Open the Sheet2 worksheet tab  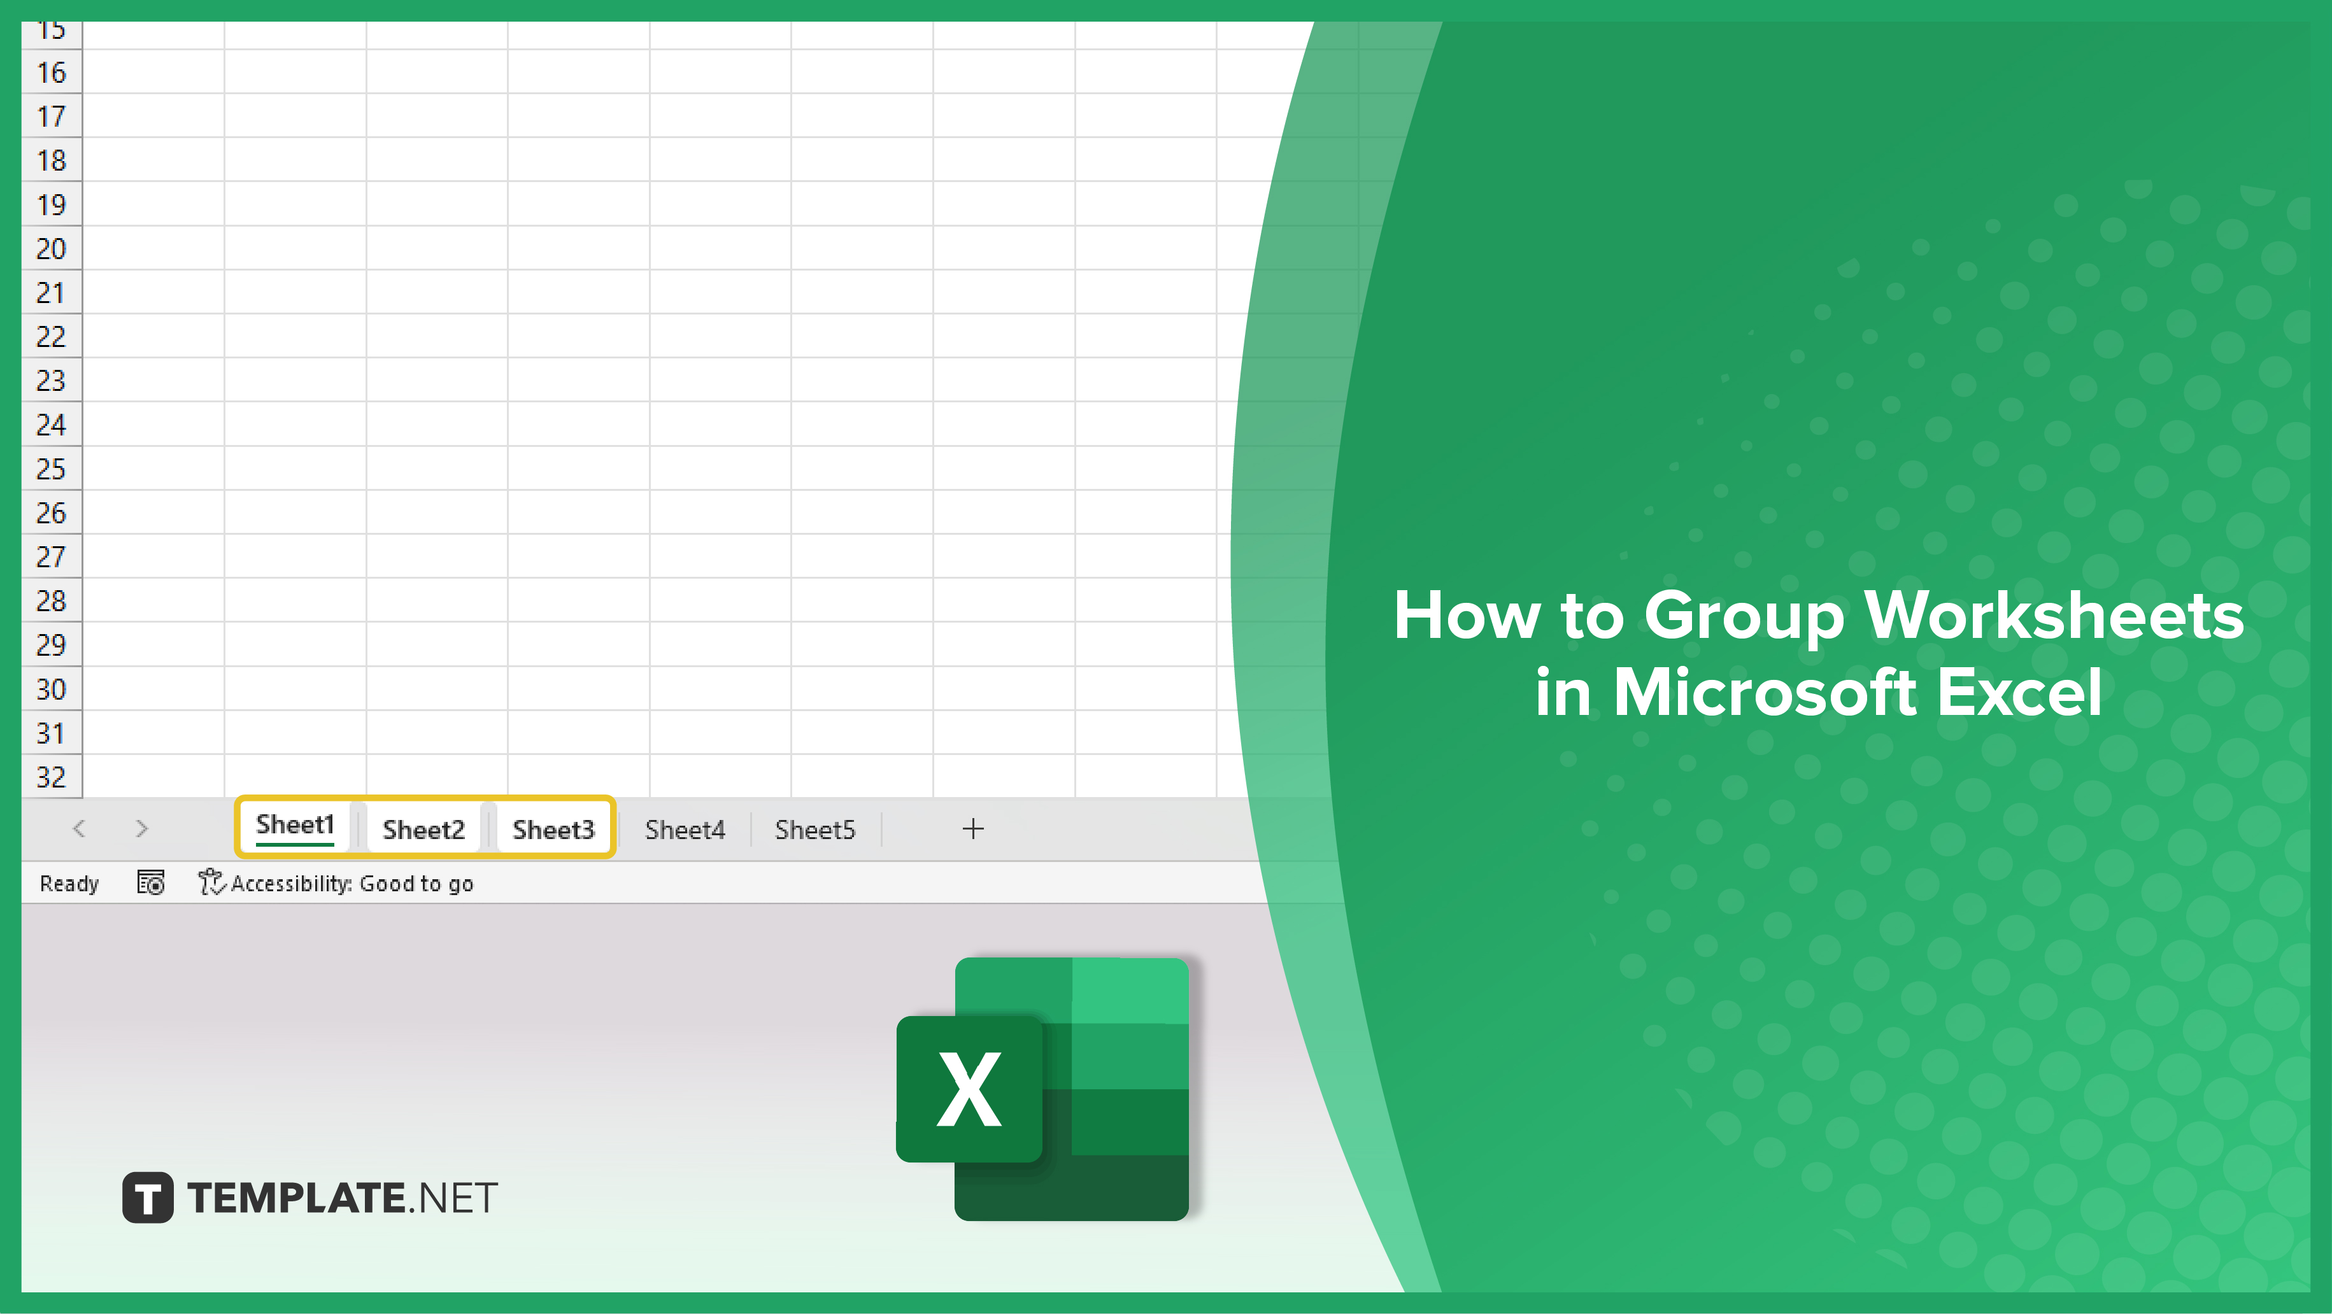coord(423,829)
